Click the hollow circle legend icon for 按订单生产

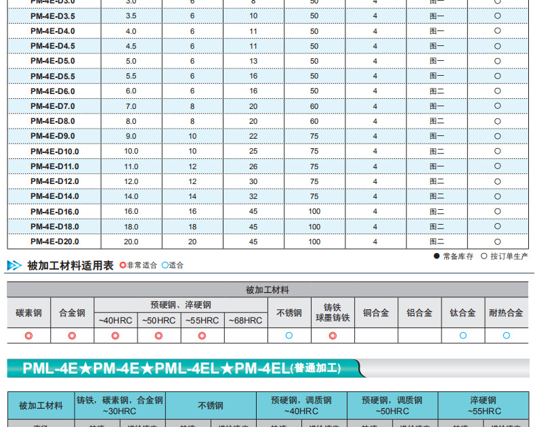[484, 256]
